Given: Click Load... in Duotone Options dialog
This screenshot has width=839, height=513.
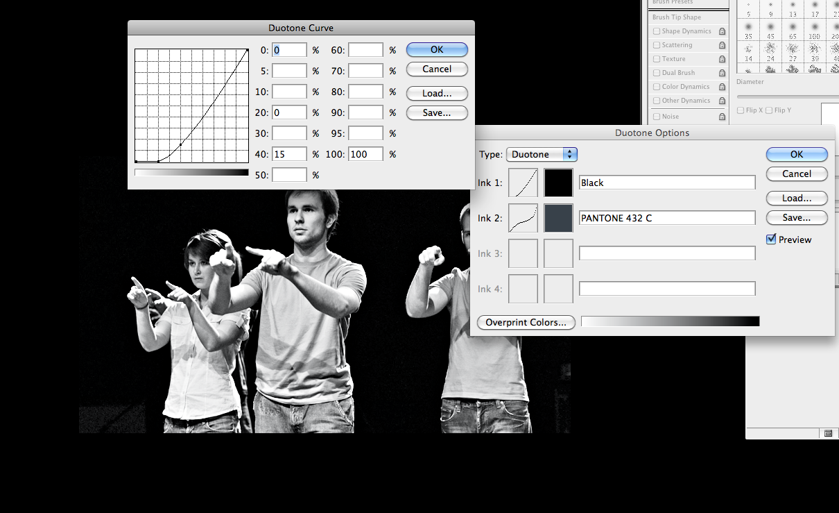Looking at the screenshot, I should (797, 198).
